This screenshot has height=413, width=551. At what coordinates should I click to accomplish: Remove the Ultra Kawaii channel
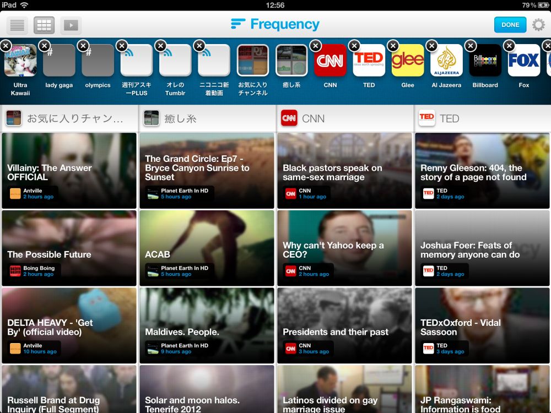click(x=6, y=46)
